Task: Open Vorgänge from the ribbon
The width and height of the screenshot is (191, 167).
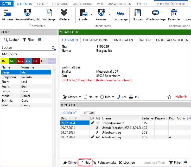Action: pyautogui.click(x=49, y=15)
